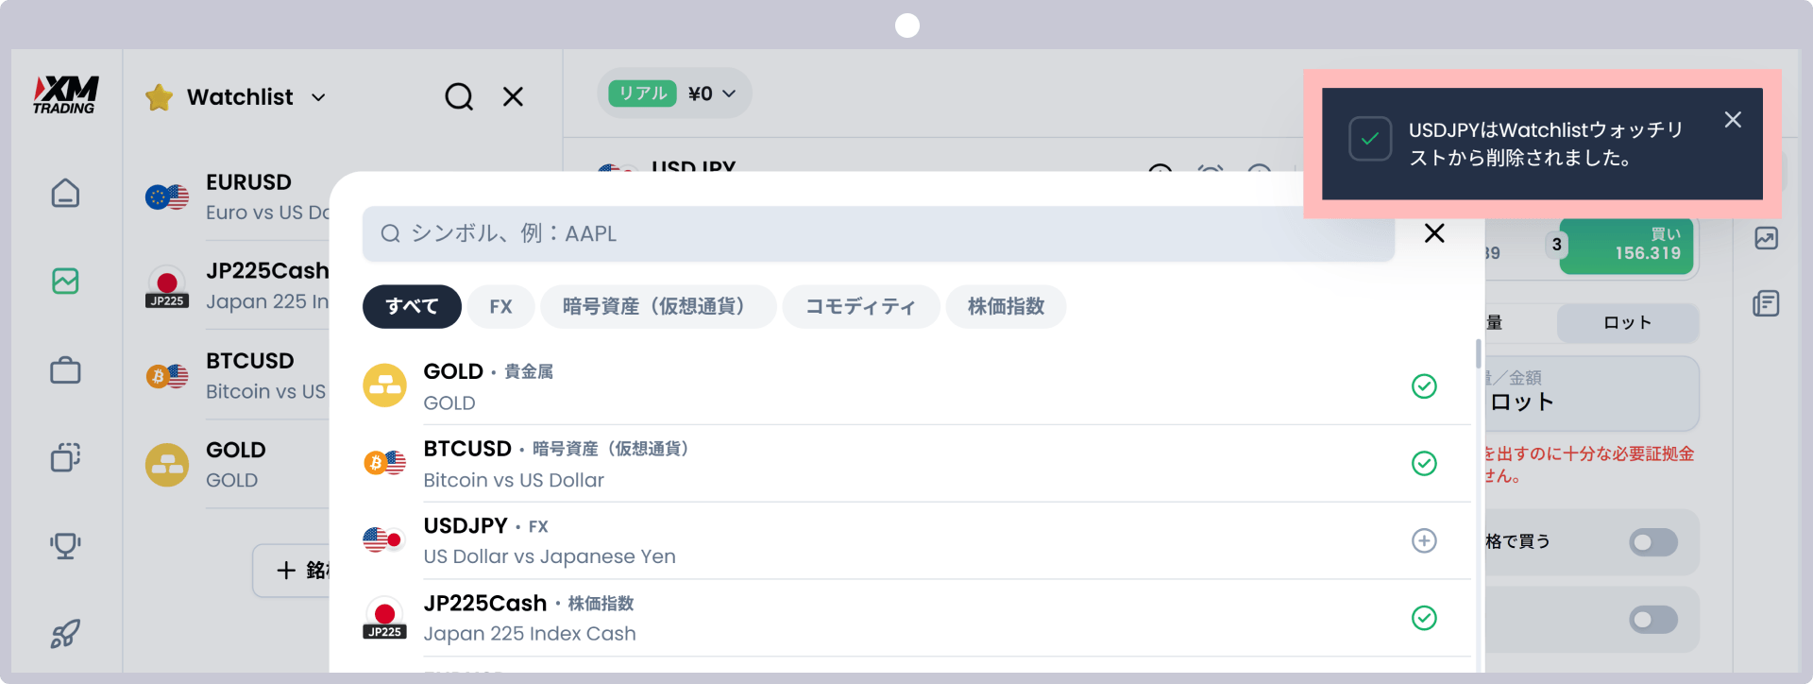Add USDJPY to watchlist with plus icon
Screen dimensions: 1813x684
(x=1424, y=540)
